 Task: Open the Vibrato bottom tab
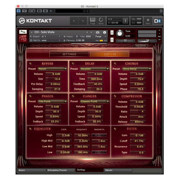point(118,170)
